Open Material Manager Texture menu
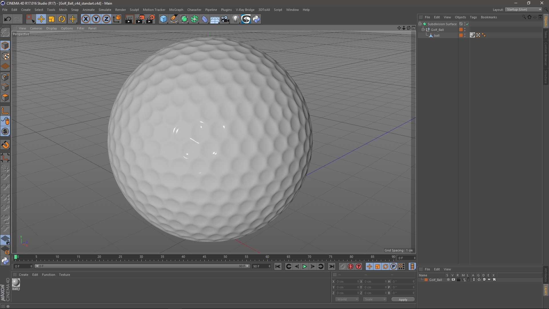The height and width of the screenshot is (309, 549). click(x=64, y=275)
